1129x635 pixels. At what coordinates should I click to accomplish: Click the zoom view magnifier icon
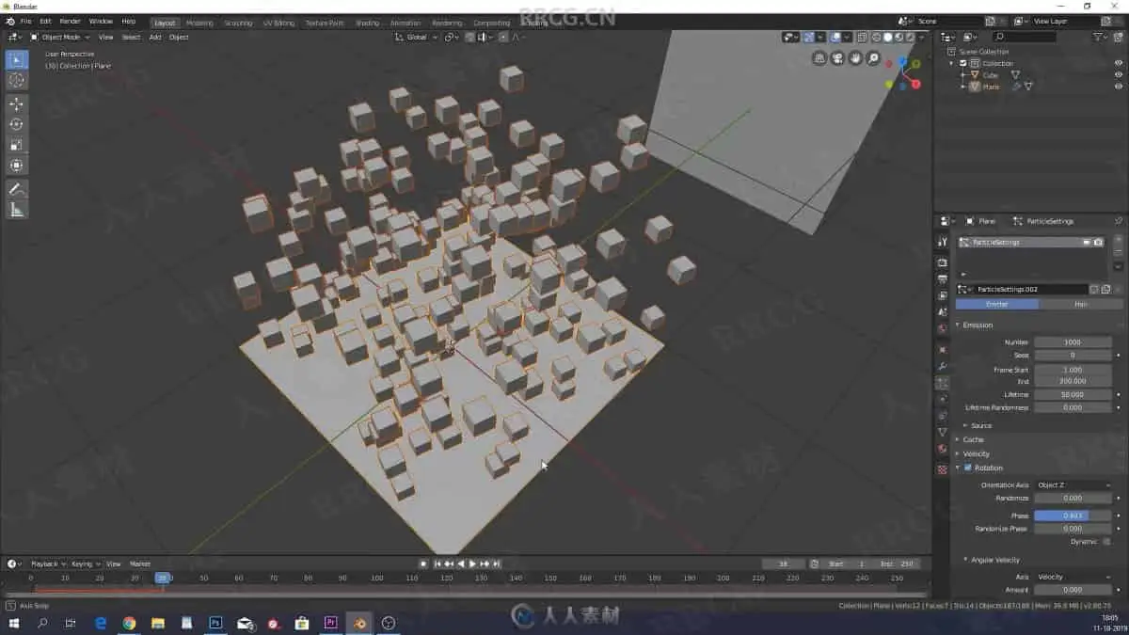click(x=873, y=58)
